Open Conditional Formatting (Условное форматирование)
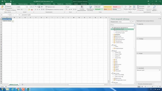 [x=82, y=8]
